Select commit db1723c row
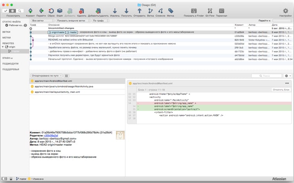This screenshot has height=183, width=294. click(x=161, y=51)
